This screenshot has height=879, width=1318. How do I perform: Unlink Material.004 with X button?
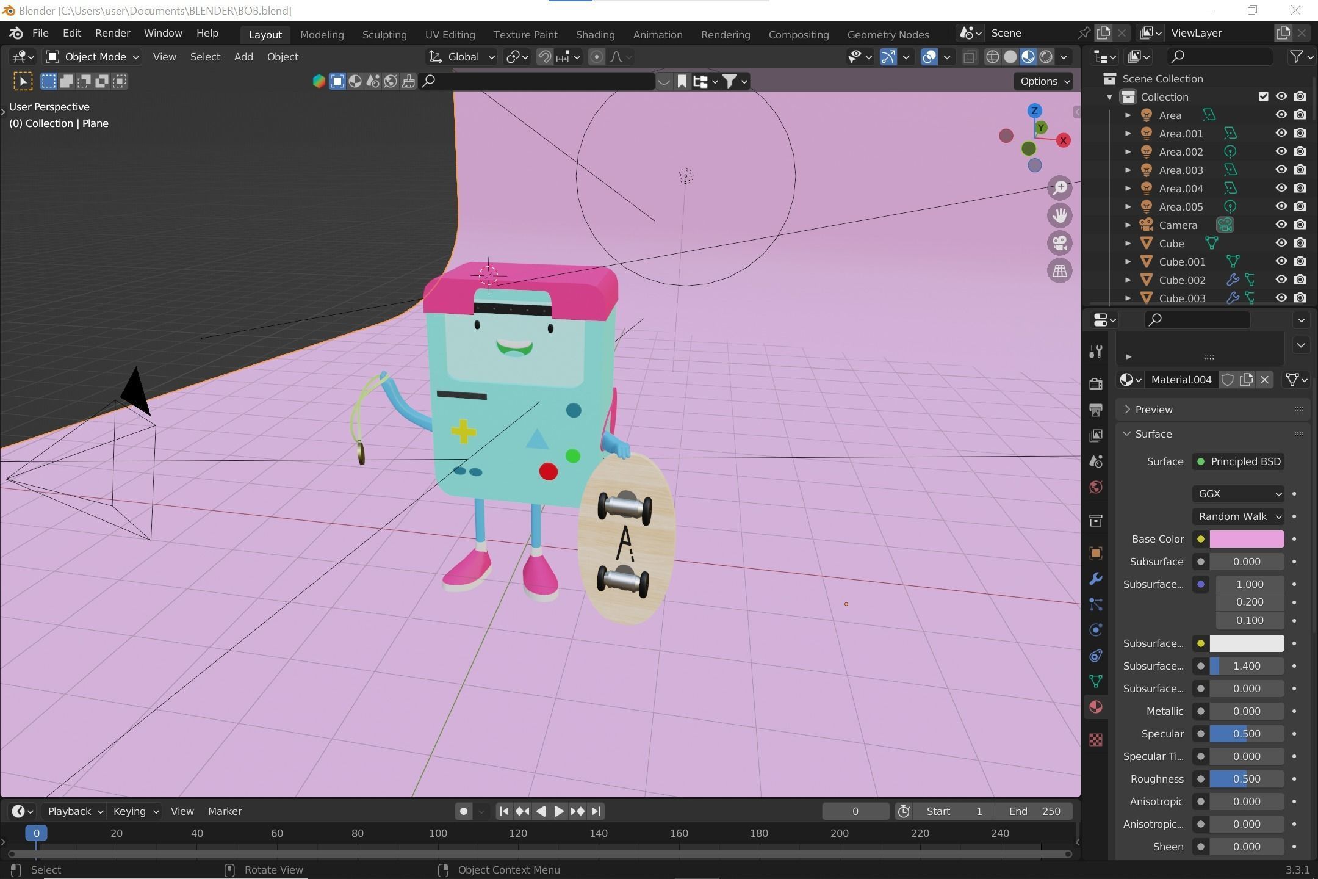coord(1265,380)
